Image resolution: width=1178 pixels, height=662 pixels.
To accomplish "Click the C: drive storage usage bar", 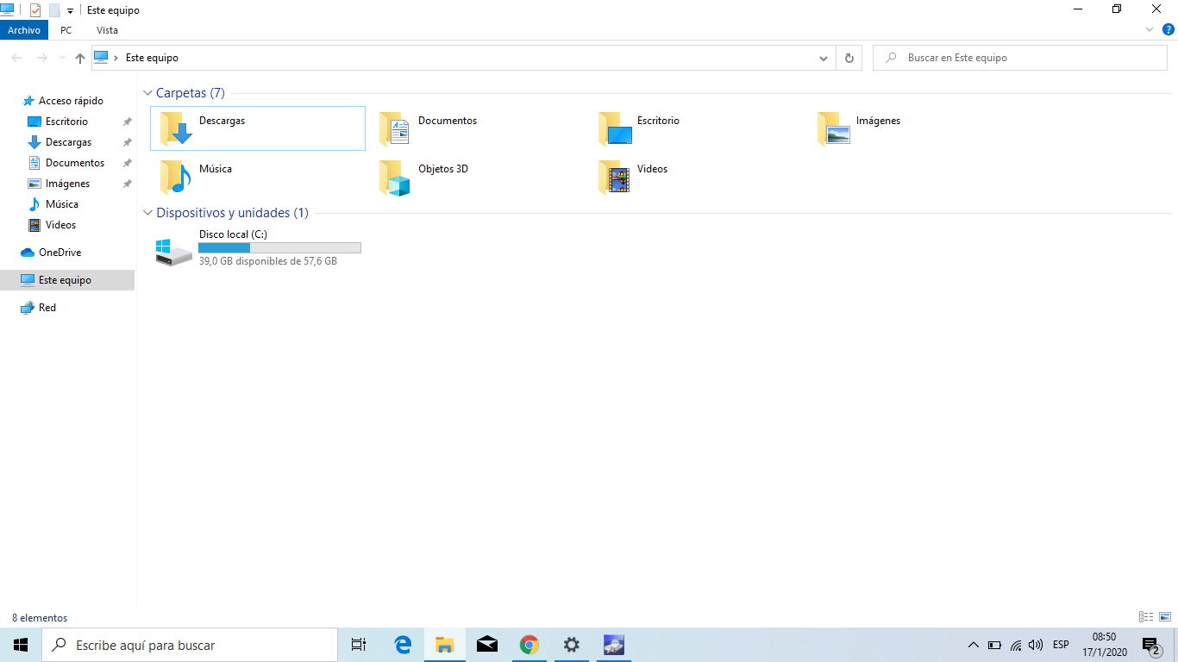I will [279, 248].
